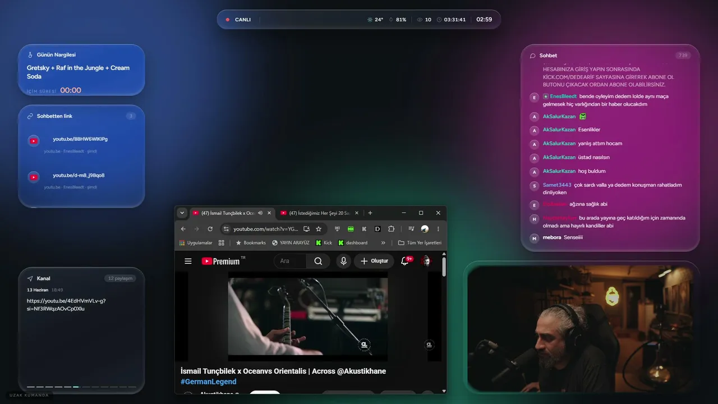Click the Sohbetten link count badge
The width and height of the screenshot is (718, 404).
point(131,116)
